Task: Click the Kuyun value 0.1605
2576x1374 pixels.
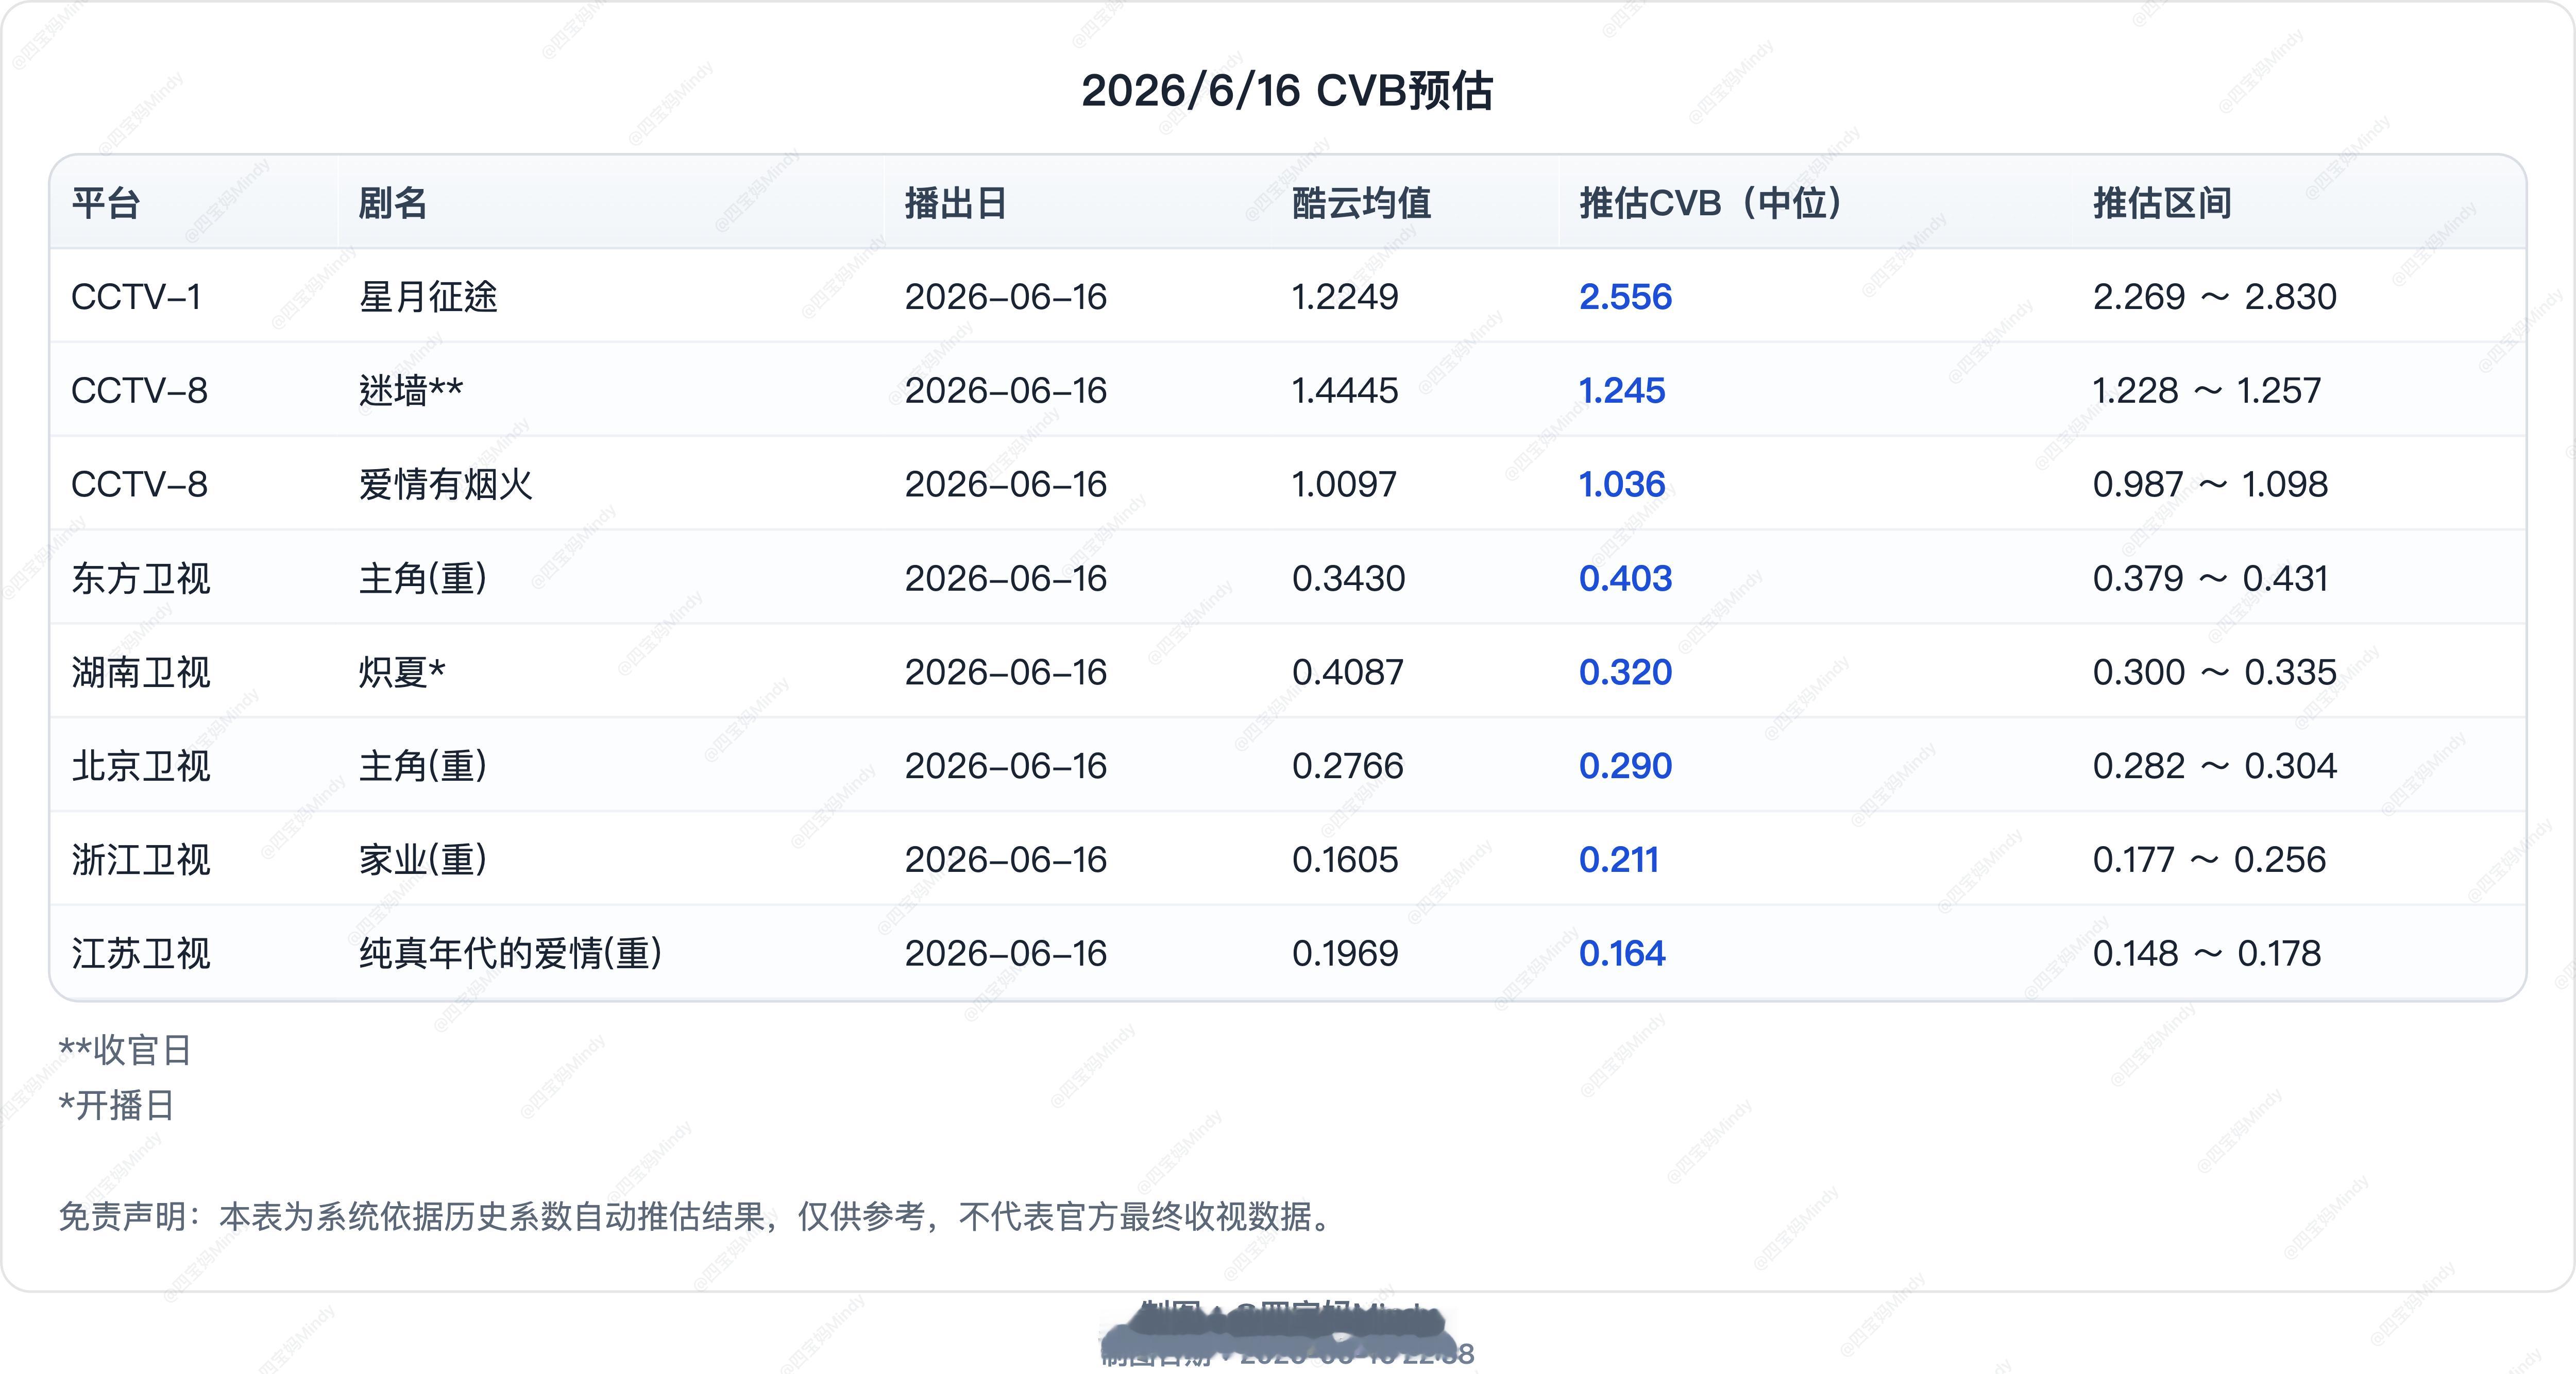Action: point(1345,861)
